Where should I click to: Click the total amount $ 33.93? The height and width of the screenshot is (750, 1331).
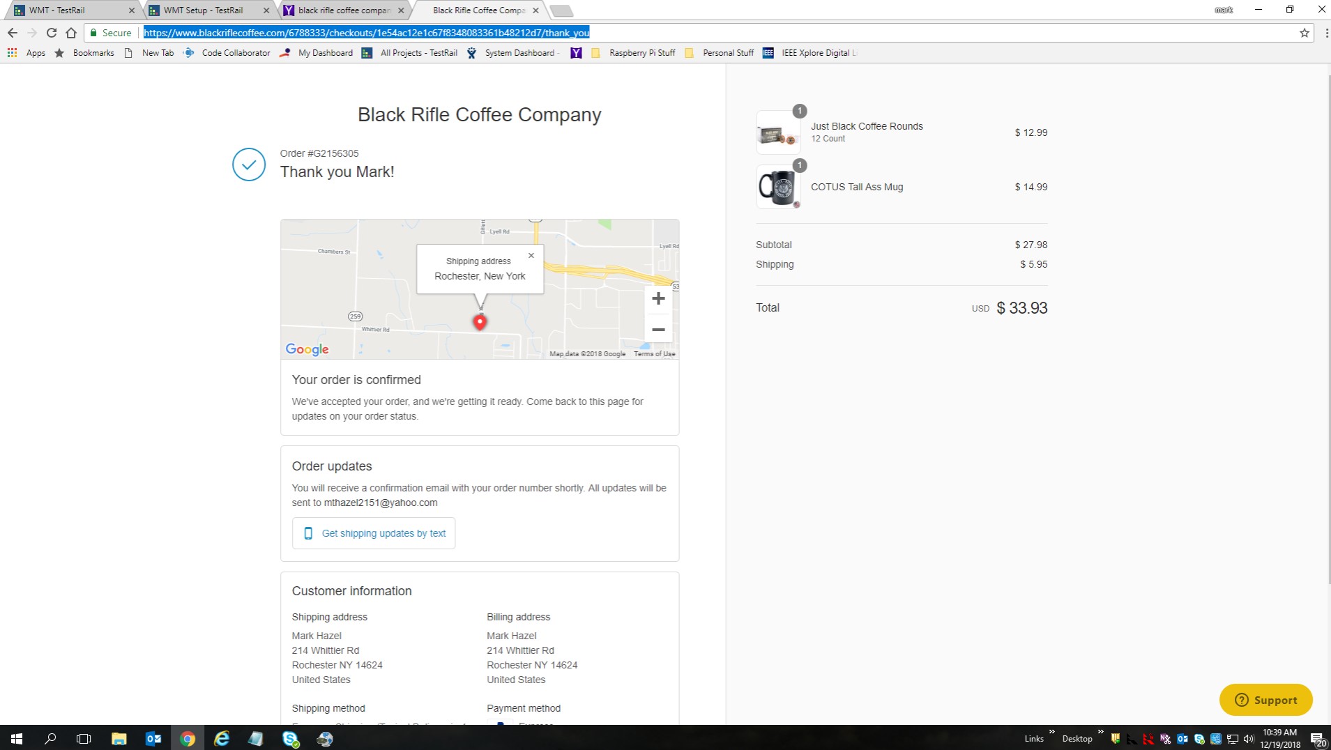[1022, 308]
